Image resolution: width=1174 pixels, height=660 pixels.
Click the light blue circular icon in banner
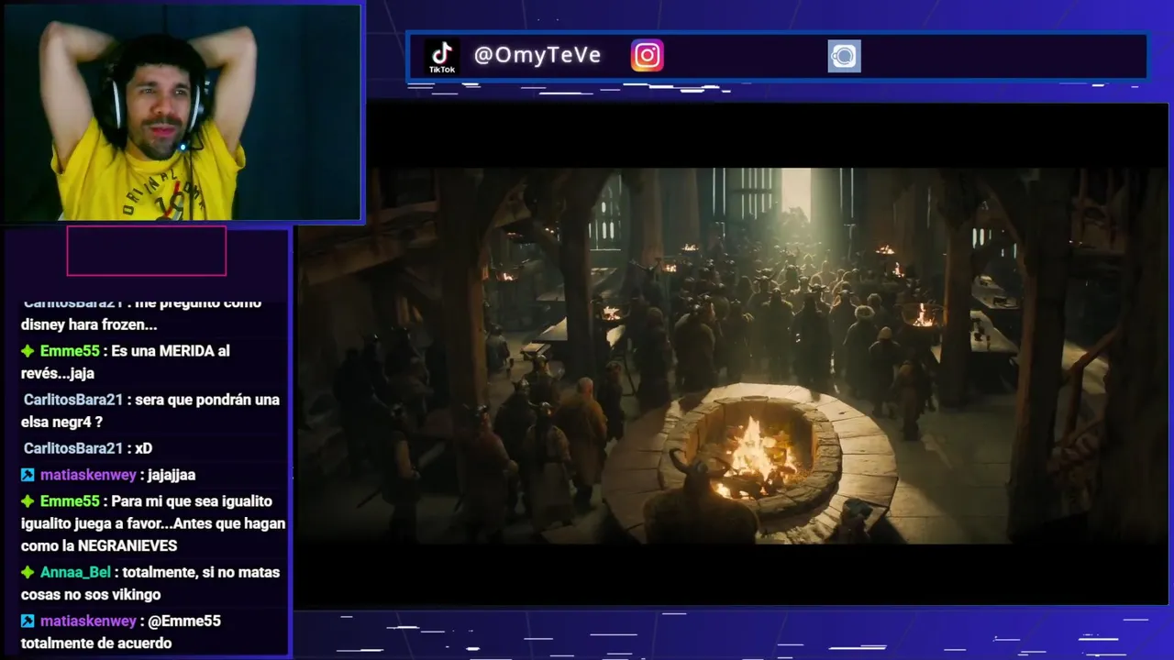click(x=844, y=56)
